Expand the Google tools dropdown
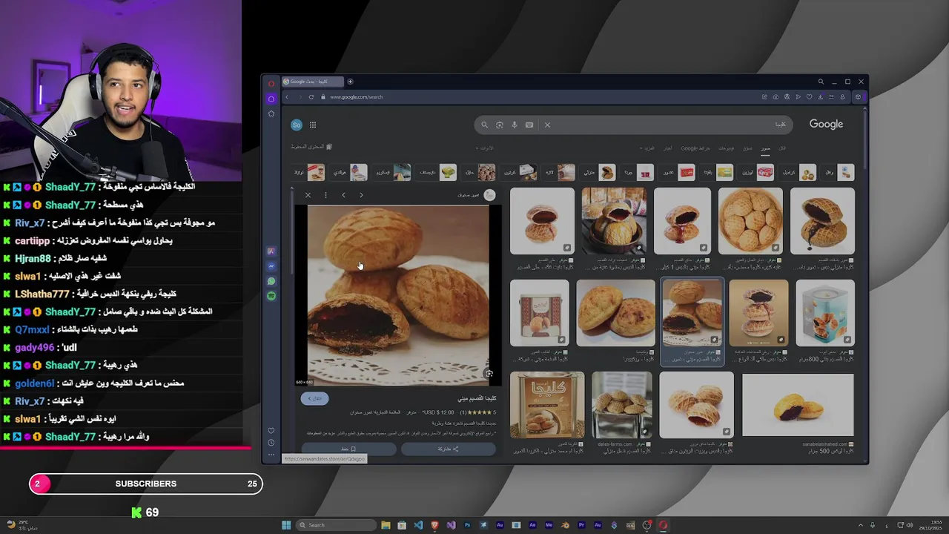This screenshot has height=534, width=949. pos(483,148)
